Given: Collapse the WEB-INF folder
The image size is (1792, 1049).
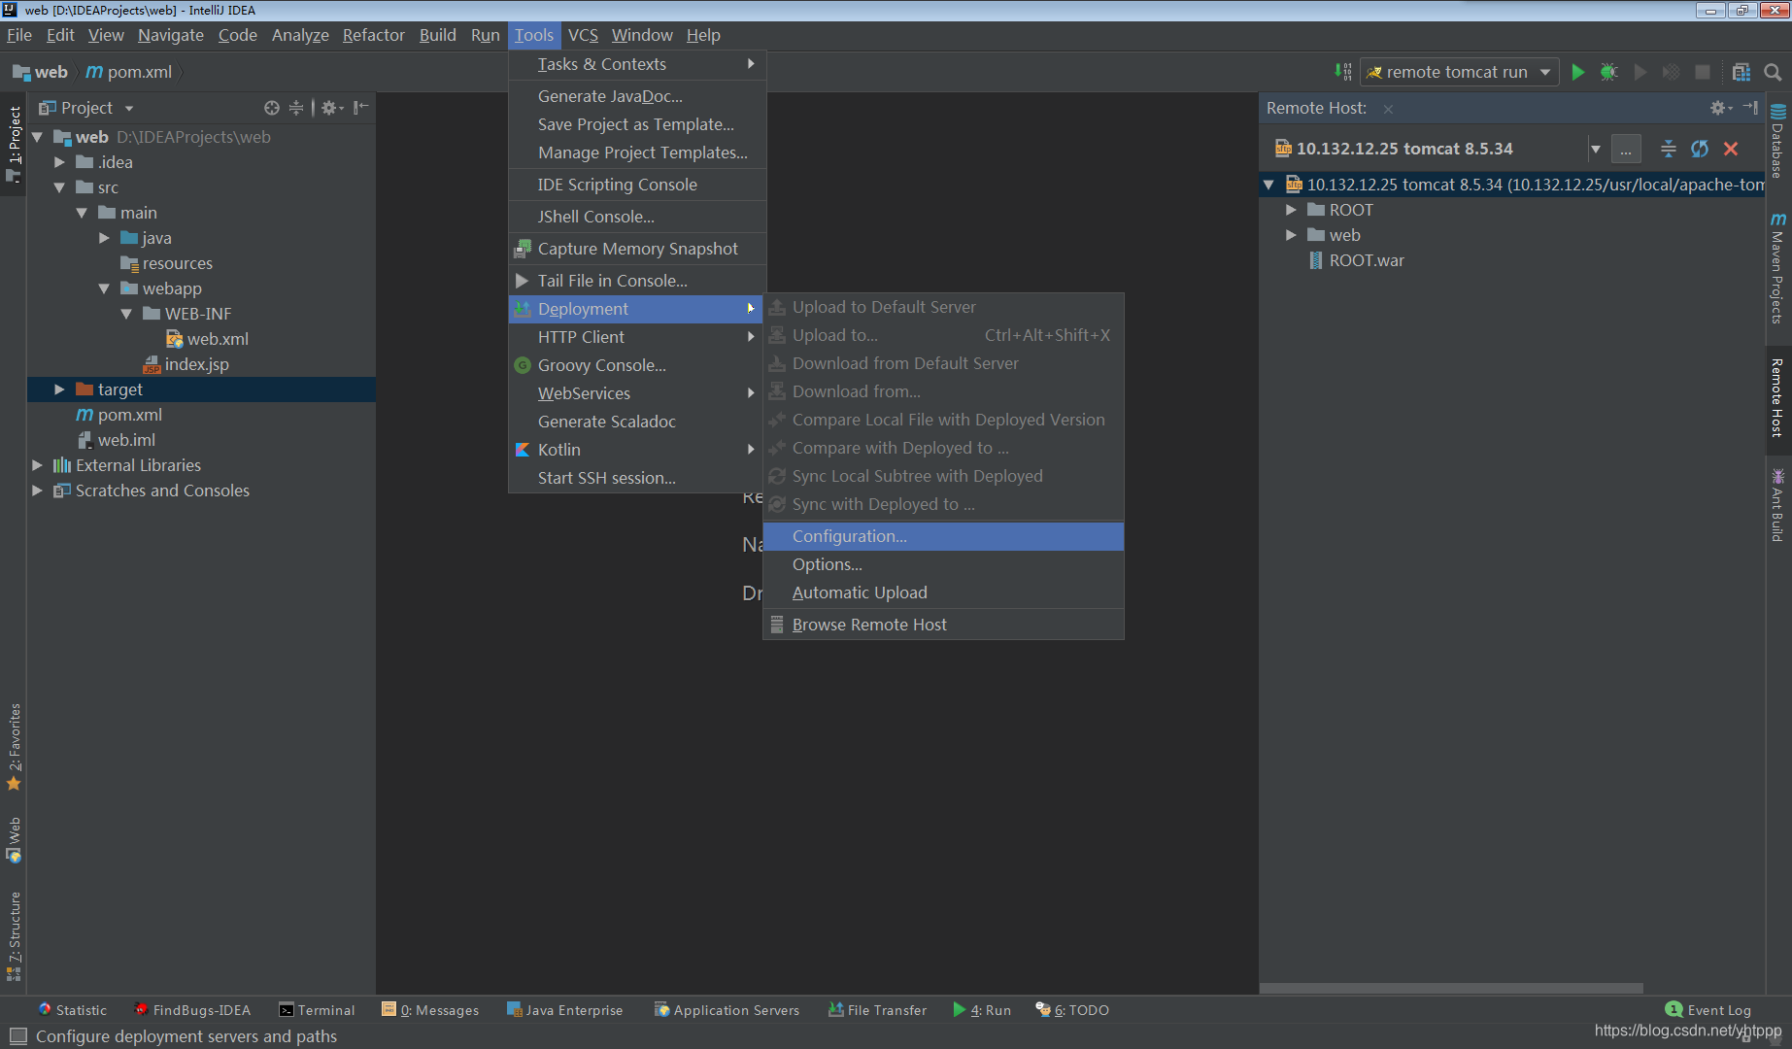Looking at the screenshot, I should tap(126, 314).
